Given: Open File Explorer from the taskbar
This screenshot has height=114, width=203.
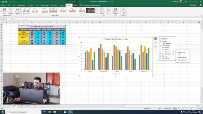Looking at the screenshot, I should [55, 112].
